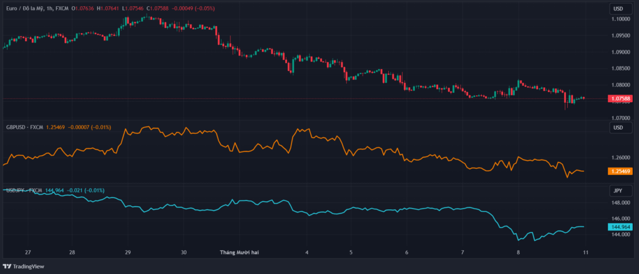
Task: Click date 29 on the time axis
Action: (x=128, y=253)
